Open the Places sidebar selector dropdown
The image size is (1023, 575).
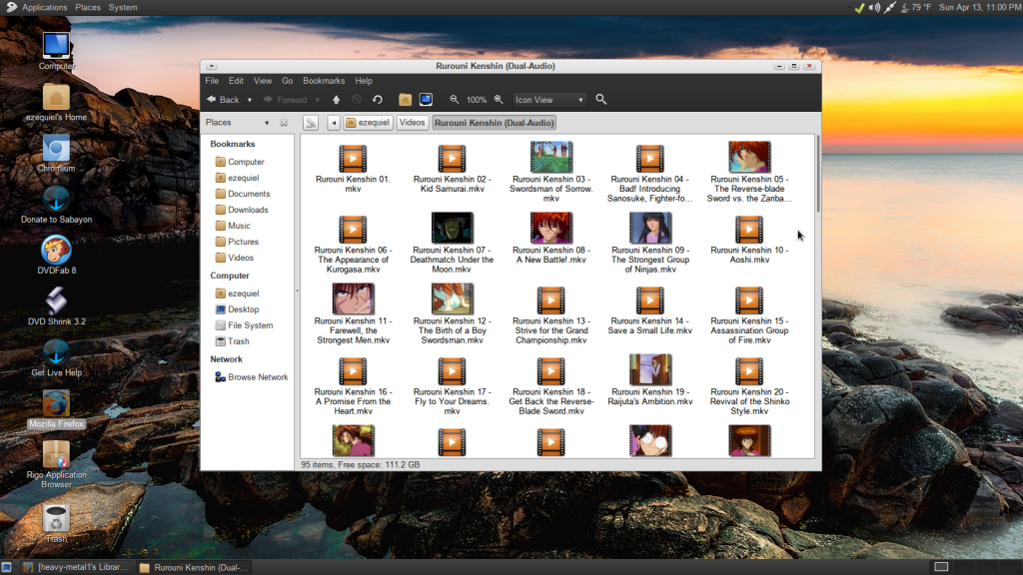[x=238, y=123]
